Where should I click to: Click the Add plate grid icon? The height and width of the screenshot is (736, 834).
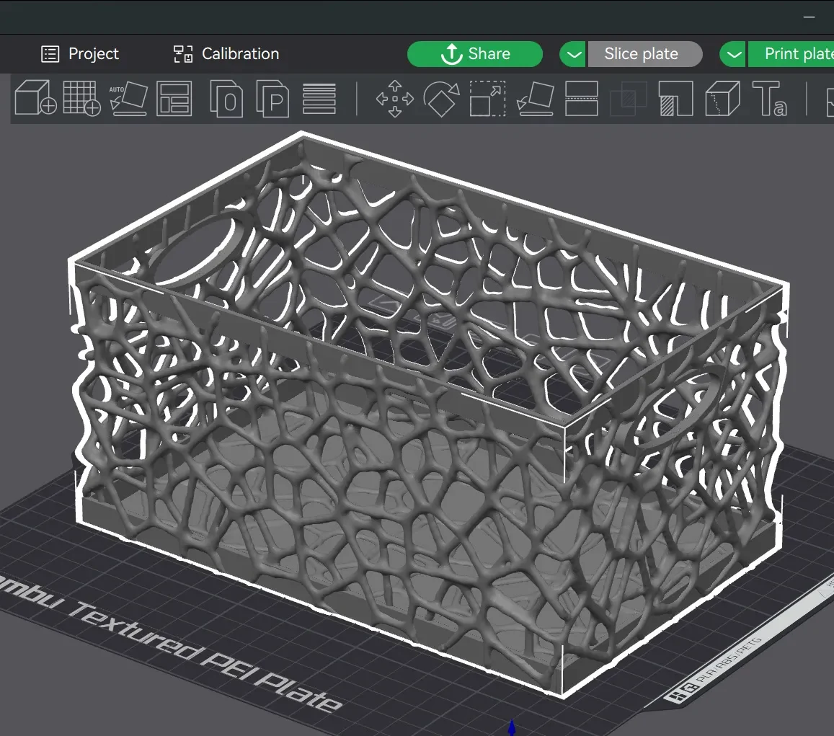[82, 98]
